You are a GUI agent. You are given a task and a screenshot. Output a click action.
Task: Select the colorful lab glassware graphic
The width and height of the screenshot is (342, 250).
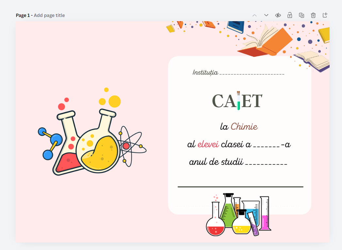click(239, 215)
